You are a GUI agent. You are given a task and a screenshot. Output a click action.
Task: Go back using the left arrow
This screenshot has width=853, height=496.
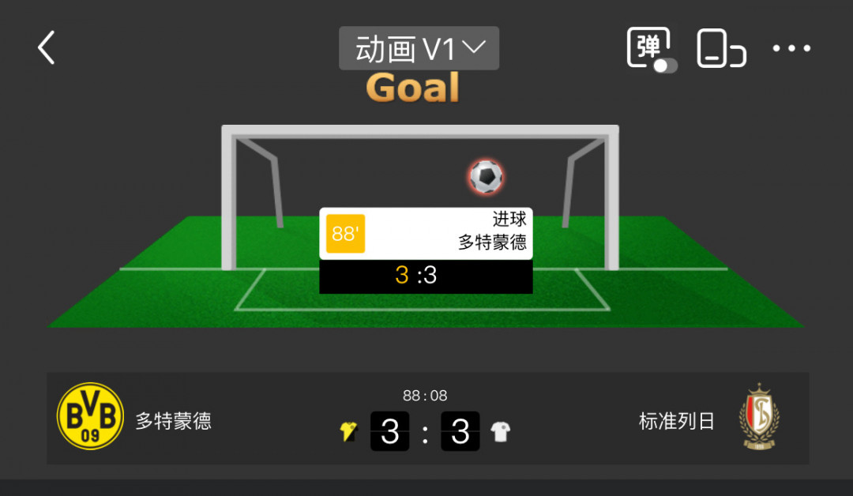47,47
